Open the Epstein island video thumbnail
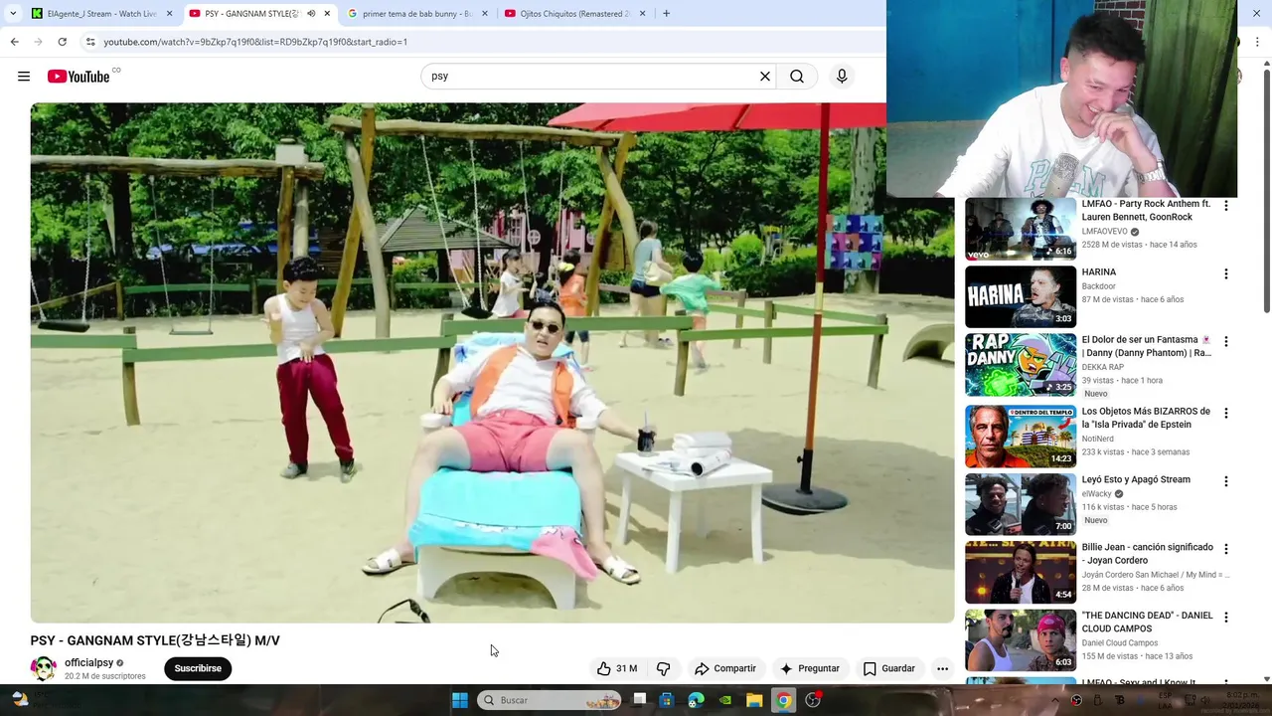This screenshot has height=716, width=1272. pyautogui.click(x=1021, y=436)
